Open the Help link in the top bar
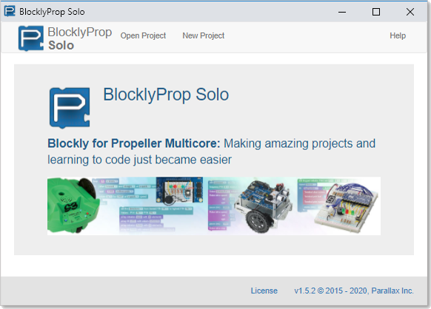Viewport: 431px width, 309px height. [x=398, y=35]
